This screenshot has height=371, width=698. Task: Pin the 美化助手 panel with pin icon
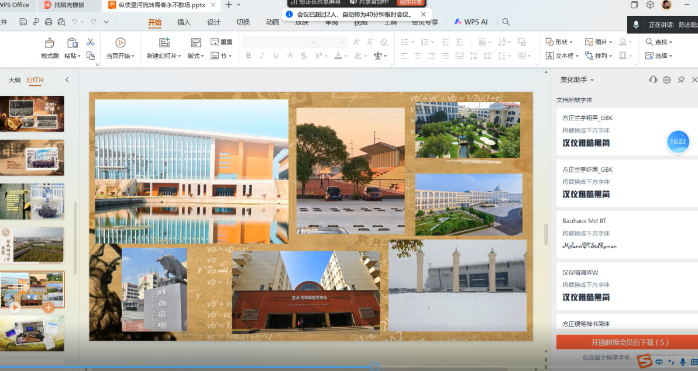(681, 79)
